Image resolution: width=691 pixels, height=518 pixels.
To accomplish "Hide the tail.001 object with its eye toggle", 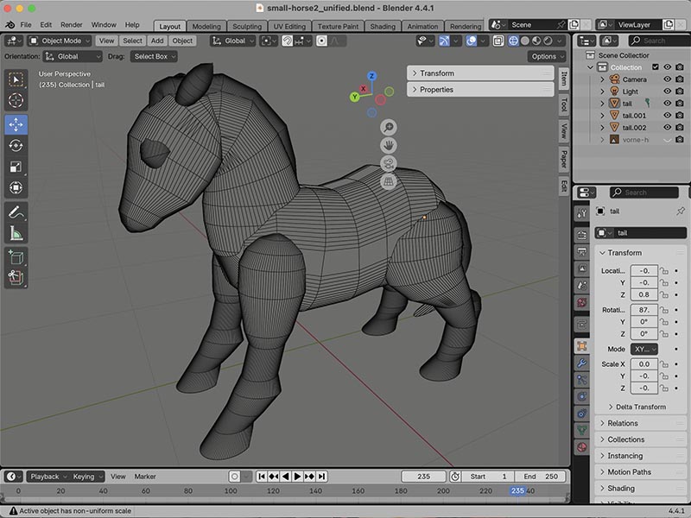I will tap(668, 115).
